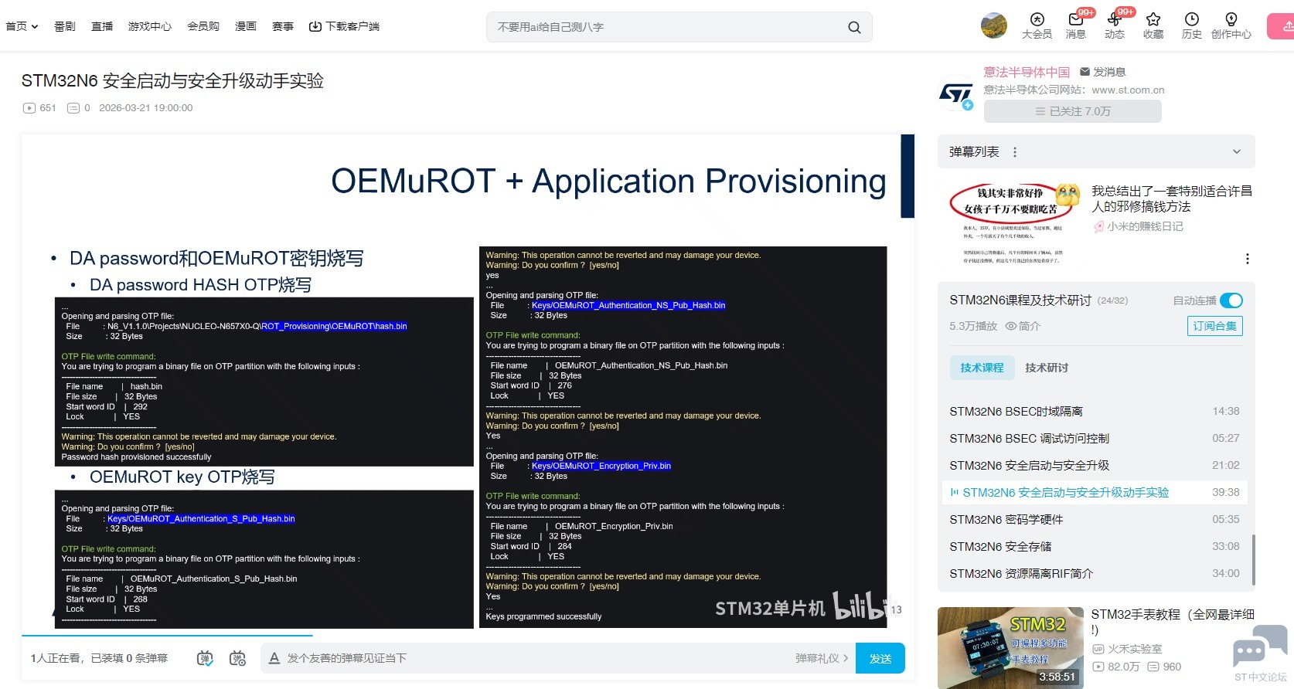Toggle the danmaku display switch icon

(x=205, y=658)
